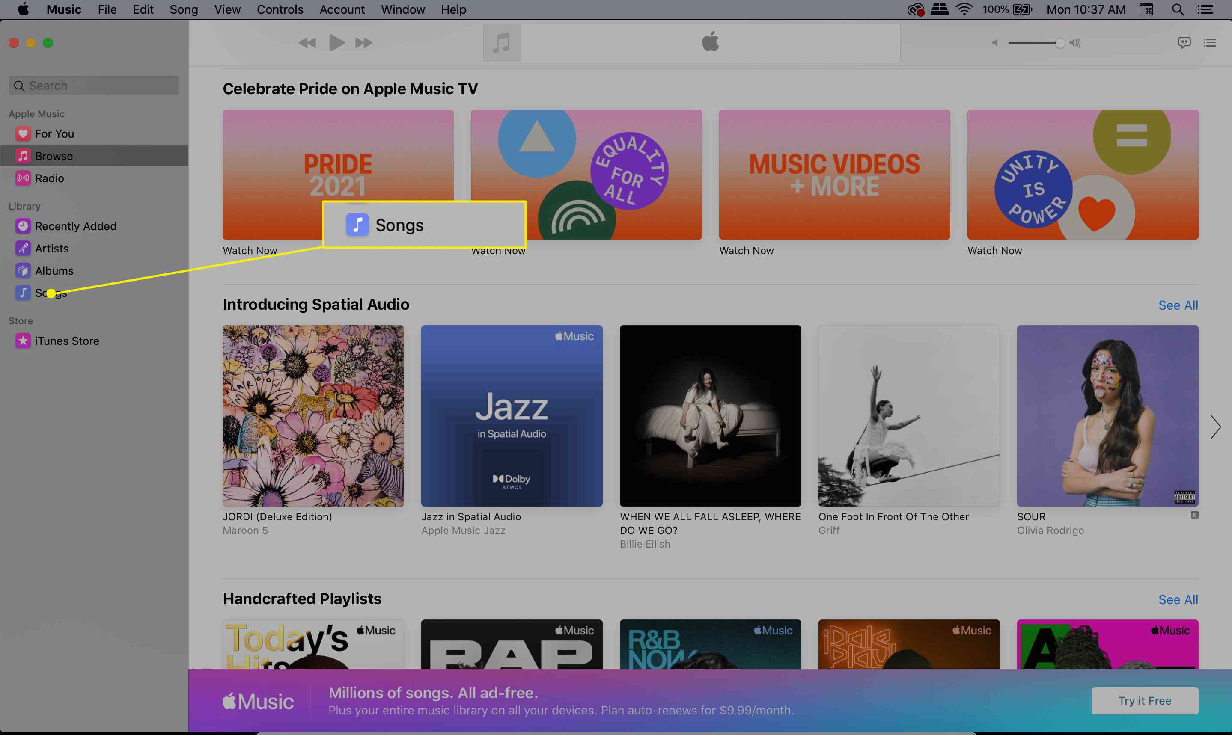Image resolution: width=1232 pixels, height=735 pixels.
Task: Click the Griff artist name
Action: pos(829,531)
